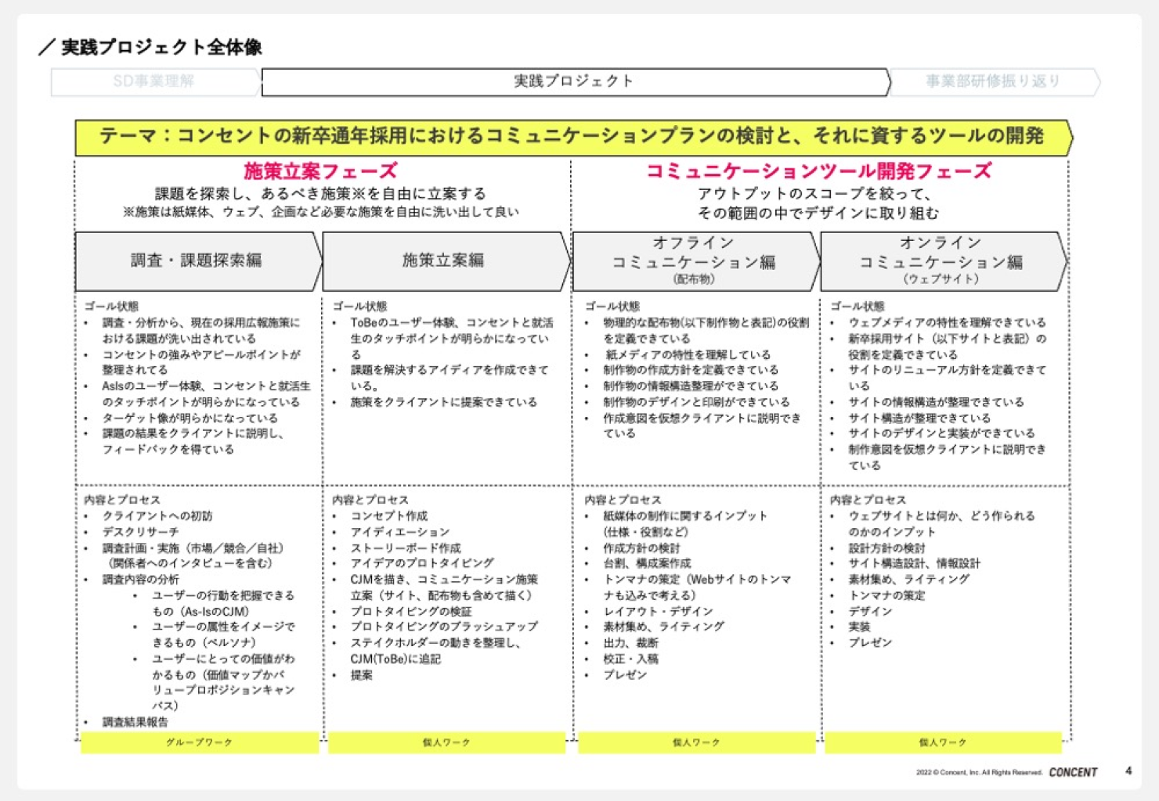The height and width of the screenshot is (801, 1159).
Task: Click 課題を探索し、あるべき施策※を自由に立案する text
Action: click(320, 193)
